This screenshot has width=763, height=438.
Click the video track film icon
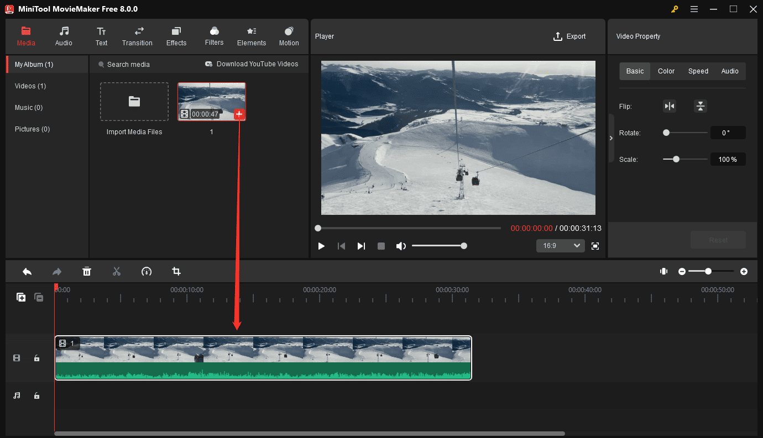coord(17,358)
